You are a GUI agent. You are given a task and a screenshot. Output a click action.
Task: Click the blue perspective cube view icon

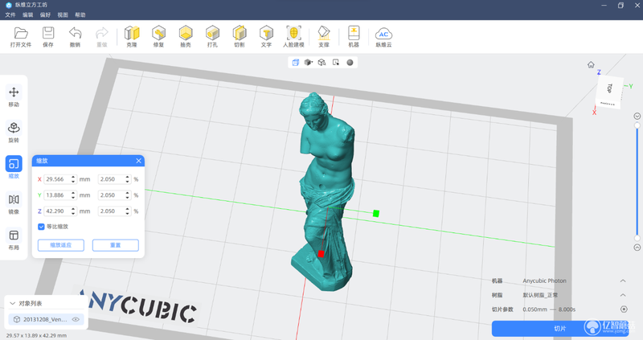tap(295, 63)
